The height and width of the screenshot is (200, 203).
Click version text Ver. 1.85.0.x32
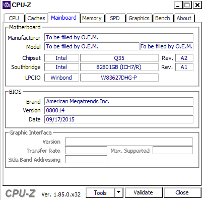click(x=61, y=194)
